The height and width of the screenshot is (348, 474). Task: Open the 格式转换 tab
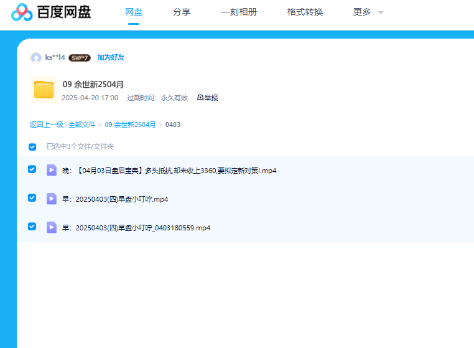pos(305,12)
